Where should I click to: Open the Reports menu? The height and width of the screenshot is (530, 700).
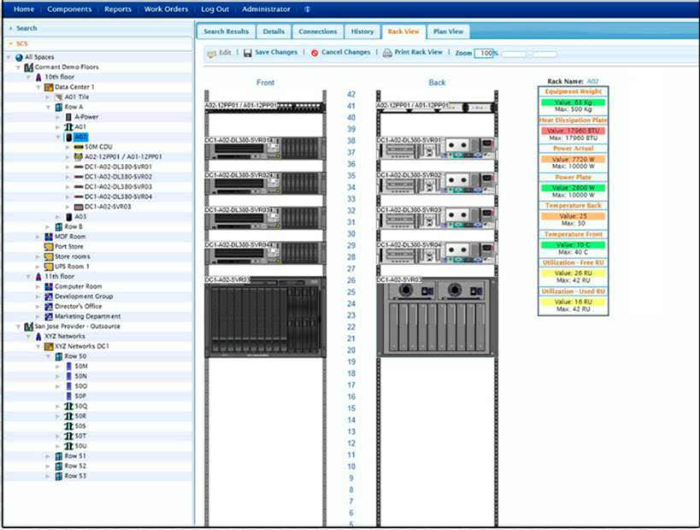(117, 9)
